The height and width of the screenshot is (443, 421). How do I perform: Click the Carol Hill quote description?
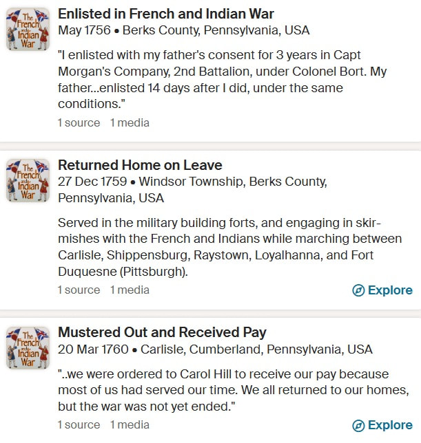[x=234, y=390]
